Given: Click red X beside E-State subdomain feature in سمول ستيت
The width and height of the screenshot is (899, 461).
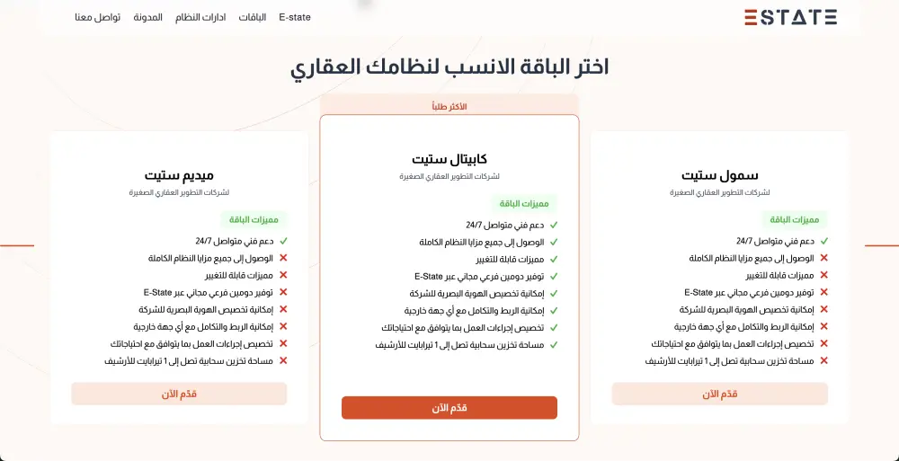Looking at the screenshot, I should click(823, 292).
